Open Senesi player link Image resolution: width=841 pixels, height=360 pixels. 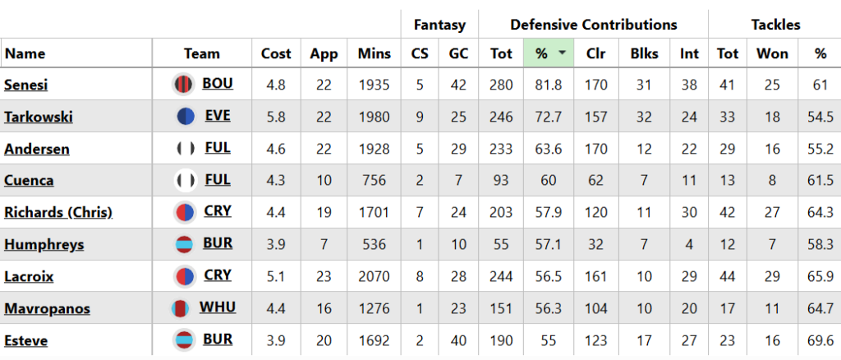tap(27, 85)
